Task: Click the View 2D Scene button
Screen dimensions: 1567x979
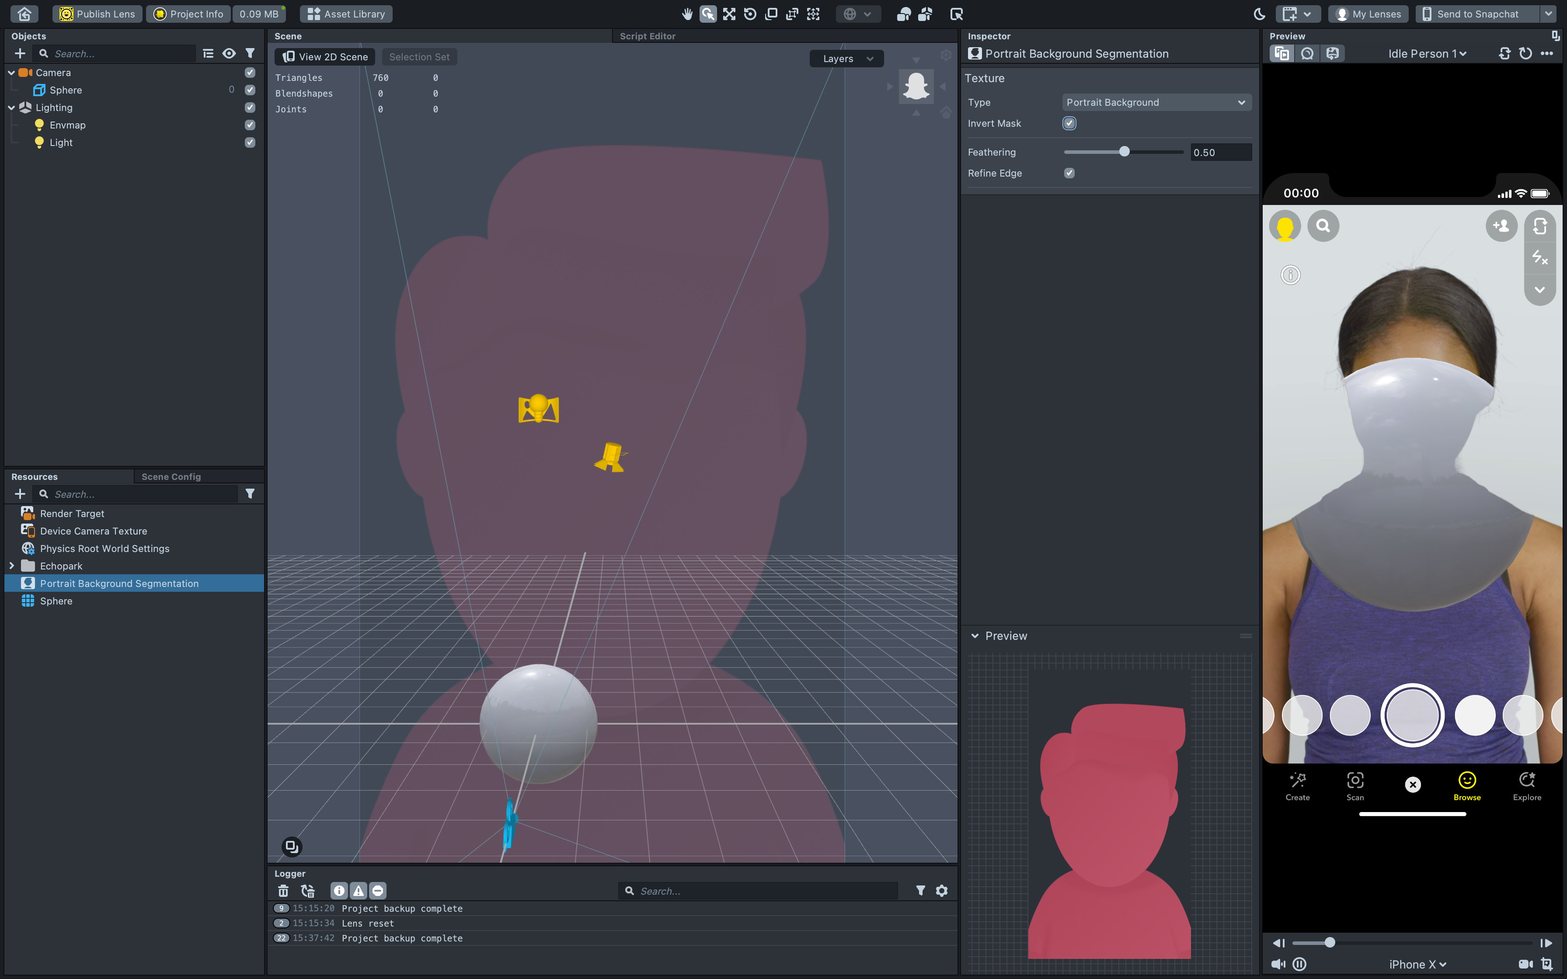Action: [325, 57]
